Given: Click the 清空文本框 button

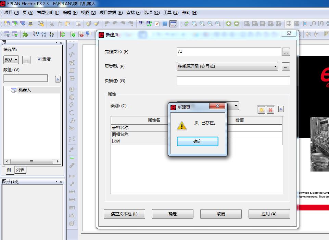Looking at the screenshot, I should (124, 214).
